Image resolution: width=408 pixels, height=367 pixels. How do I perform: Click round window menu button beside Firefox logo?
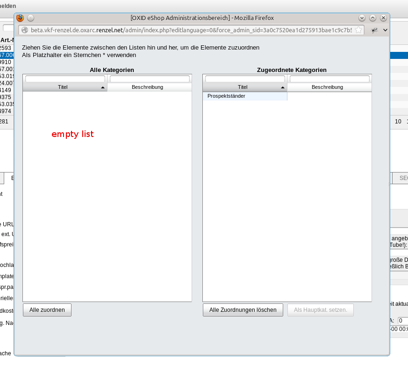(31, 18)
